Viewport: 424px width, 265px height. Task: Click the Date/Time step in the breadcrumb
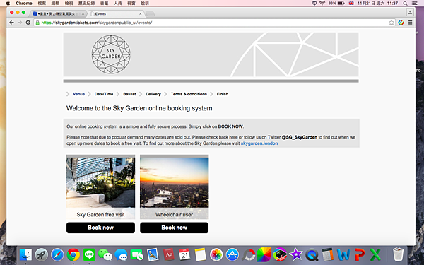104,94
